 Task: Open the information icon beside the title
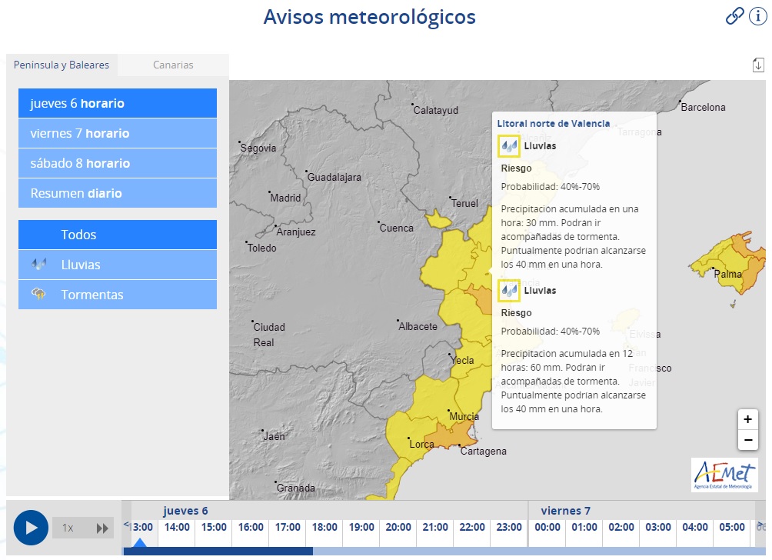pos(758,16)
